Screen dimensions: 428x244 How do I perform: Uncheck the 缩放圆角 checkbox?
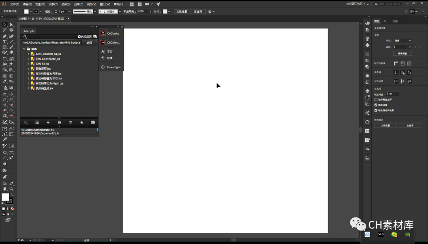pos(376,105)
